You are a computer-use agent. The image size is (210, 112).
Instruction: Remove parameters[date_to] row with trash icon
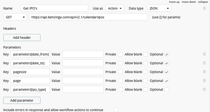pyautogui.click(x=204, y=63)
